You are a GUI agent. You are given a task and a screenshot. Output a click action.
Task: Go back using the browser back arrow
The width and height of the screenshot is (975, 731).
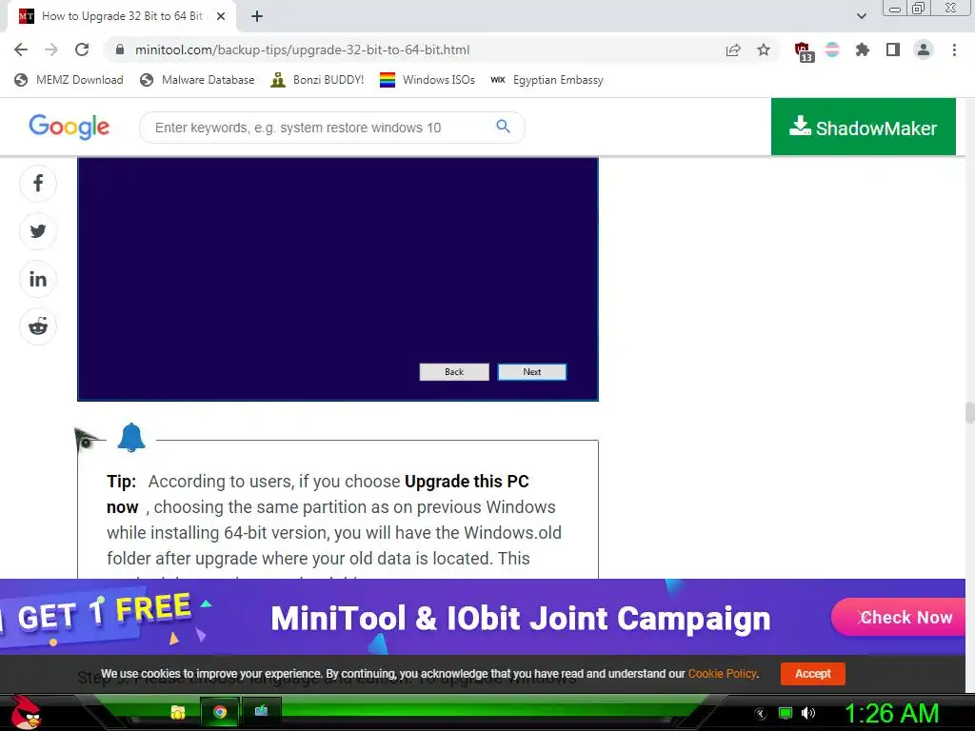click(21, 49)
